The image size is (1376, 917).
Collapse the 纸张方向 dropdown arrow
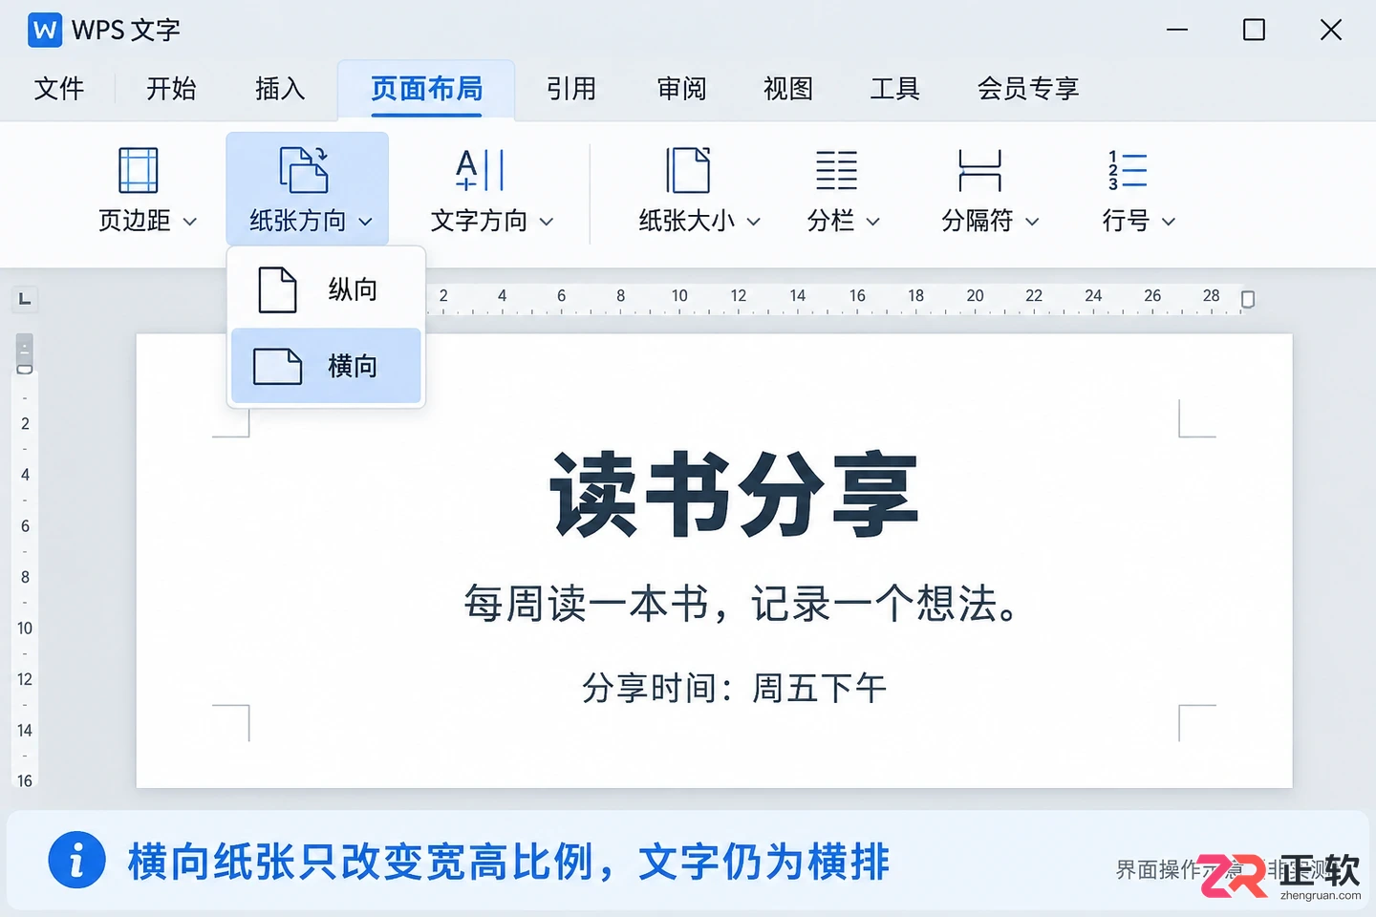tap(365, 222)
